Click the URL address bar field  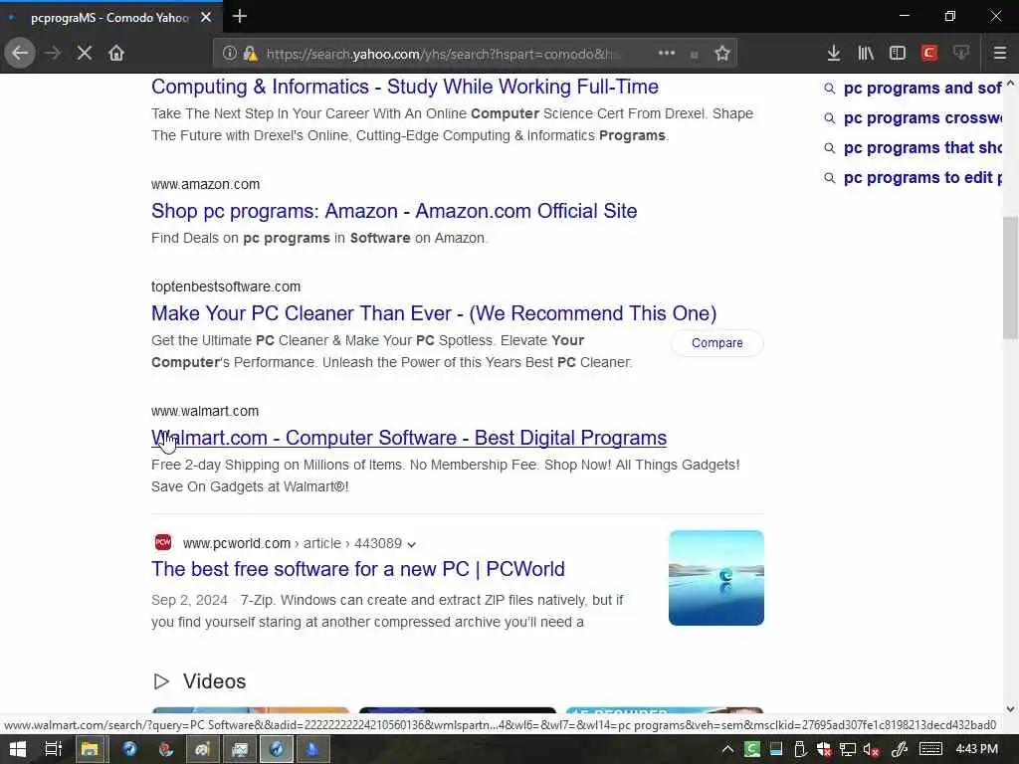tap(444, 54)
